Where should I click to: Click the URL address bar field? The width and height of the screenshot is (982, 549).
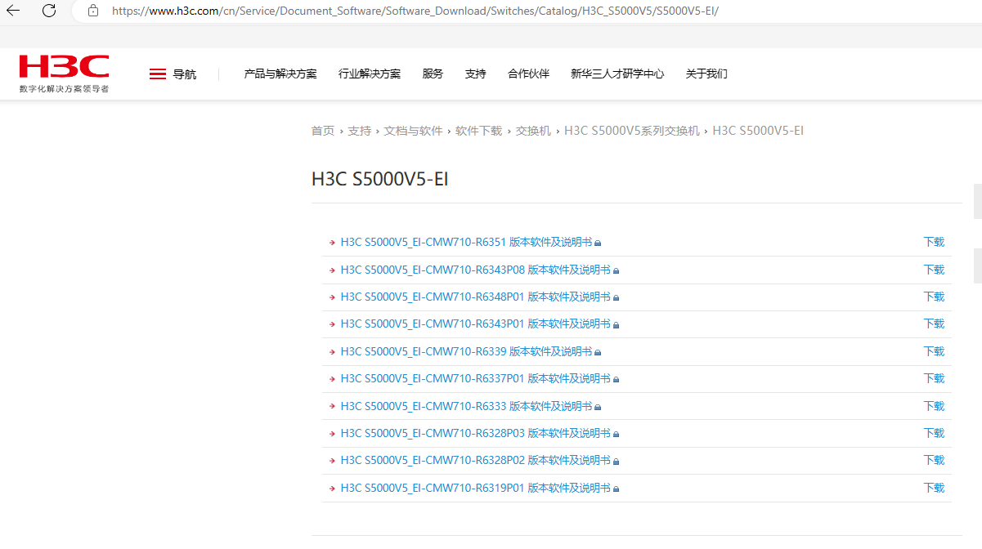tap(527, 11)
